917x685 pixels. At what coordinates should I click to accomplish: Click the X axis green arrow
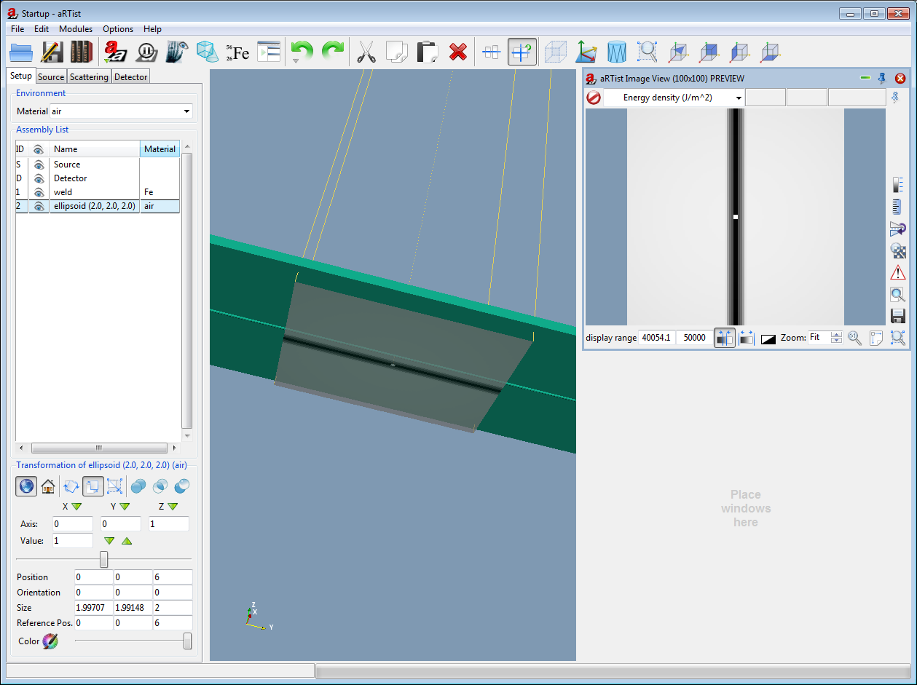click(x=76, y=507)
